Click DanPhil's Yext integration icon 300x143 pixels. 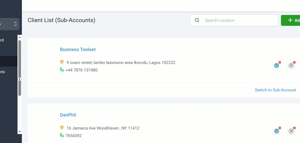click(291, 131)
